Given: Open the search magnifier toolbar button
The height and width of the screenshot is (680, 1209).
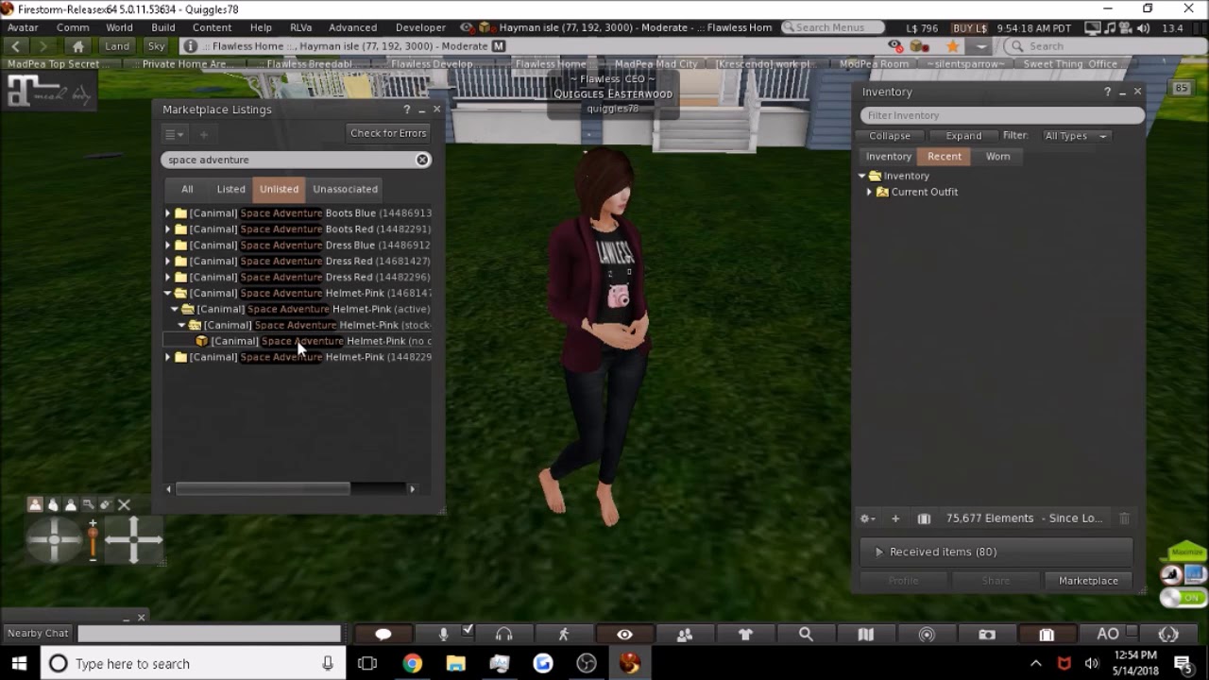Looking at the screenshot, I should (806, 635).
